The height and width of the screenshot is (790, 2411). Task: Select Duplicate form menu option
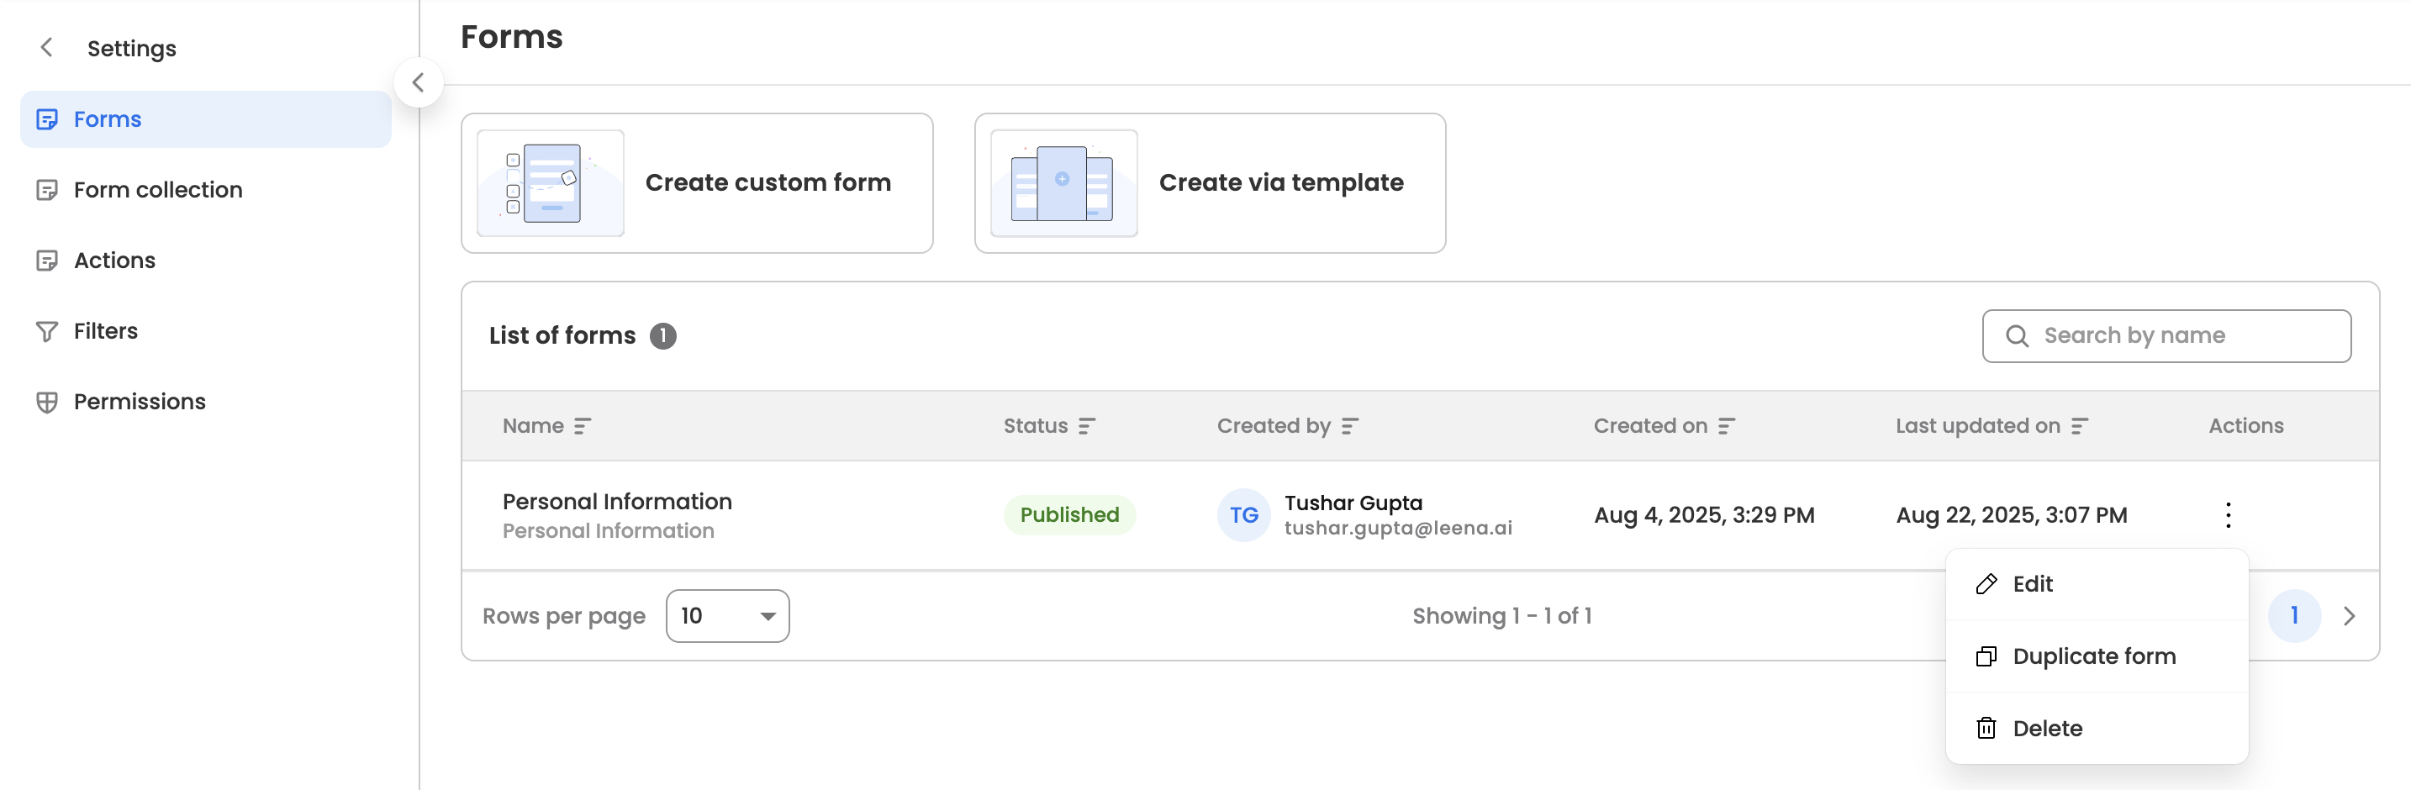pos(2094,656)
